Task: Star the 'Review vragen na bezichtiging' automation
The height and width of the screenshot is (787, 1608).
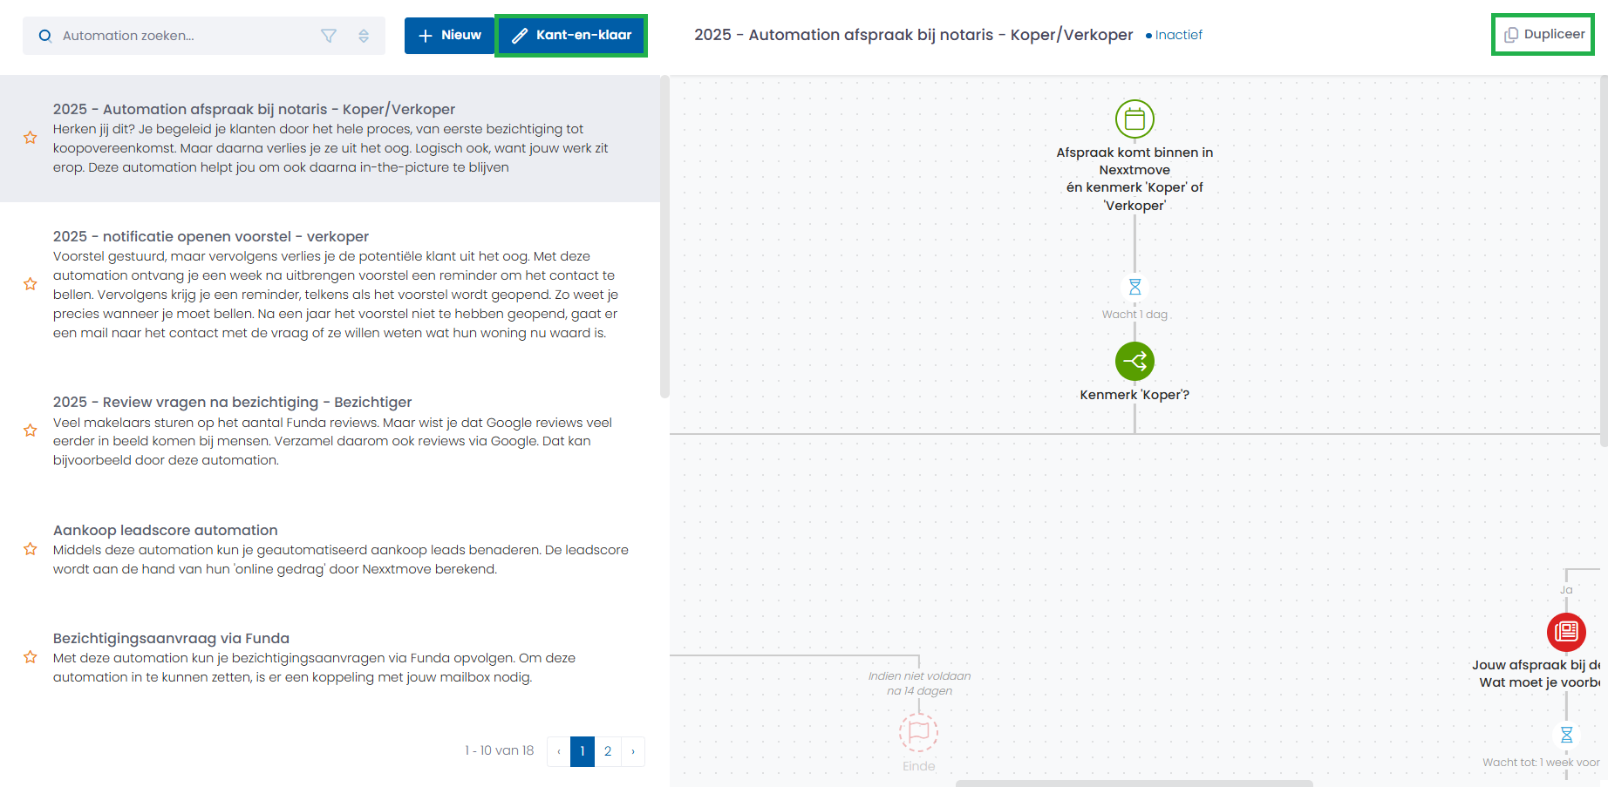Action: 31,431
